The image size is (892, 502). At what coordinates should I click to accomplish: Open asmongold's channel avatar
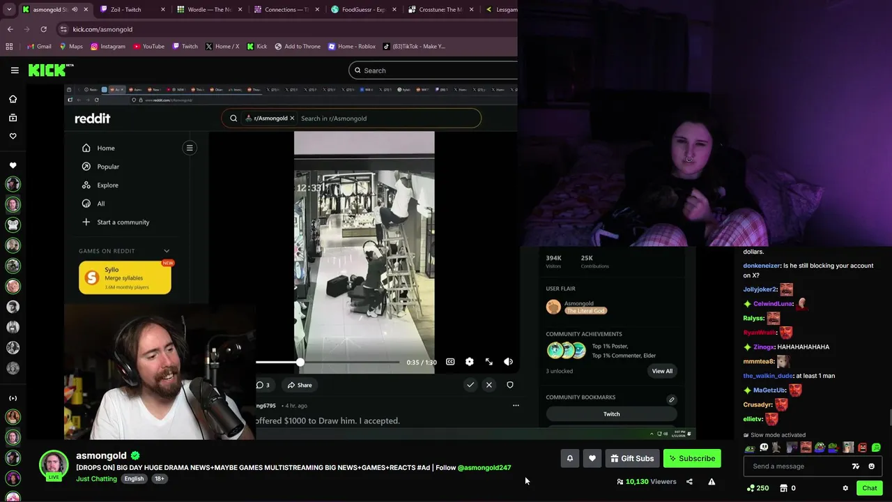tap(54, 466)
